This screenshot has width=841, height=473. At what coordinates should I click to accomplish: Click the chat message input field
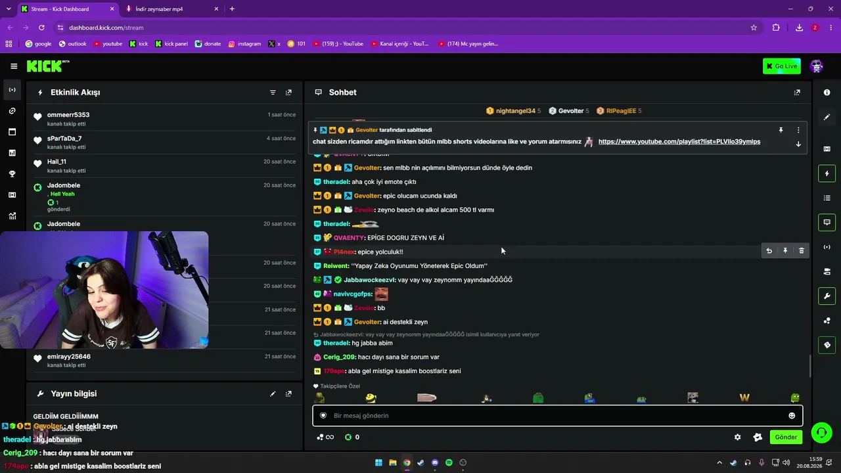557,415
